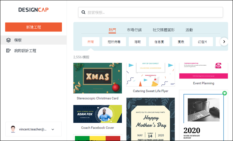Select the 熱門 tab

(112, 30)
